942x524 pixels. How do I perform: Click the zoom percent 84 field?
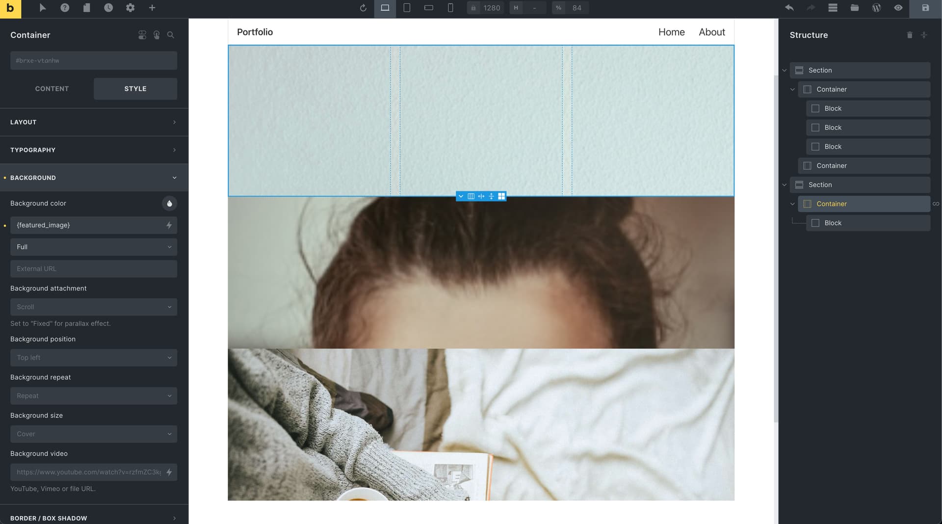click(577, 8)
